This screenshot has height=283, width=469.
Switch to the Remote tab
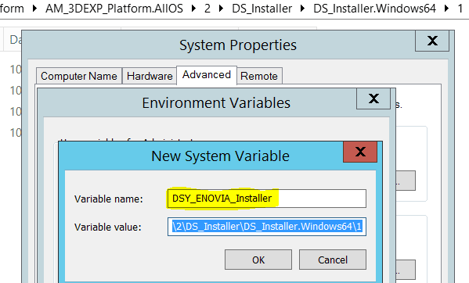[259, 76]
